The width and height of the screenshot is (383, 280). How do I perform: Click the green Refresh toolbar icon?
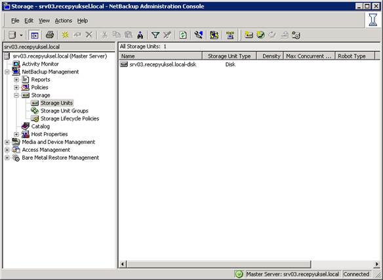[183, 35]
